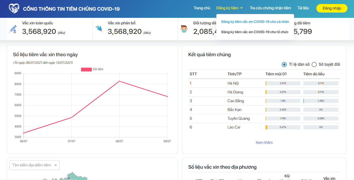Click the chevron beside Đăng ký tiêm

(x=242, y=8)
